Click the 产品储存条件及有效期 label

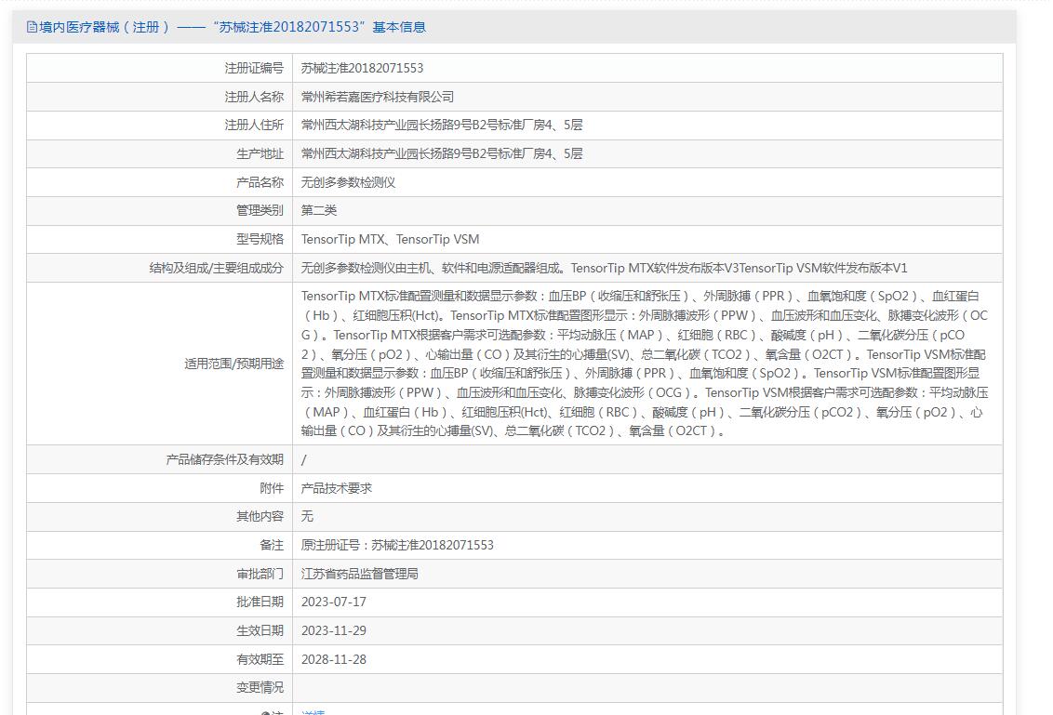click(x=225, y=459)
